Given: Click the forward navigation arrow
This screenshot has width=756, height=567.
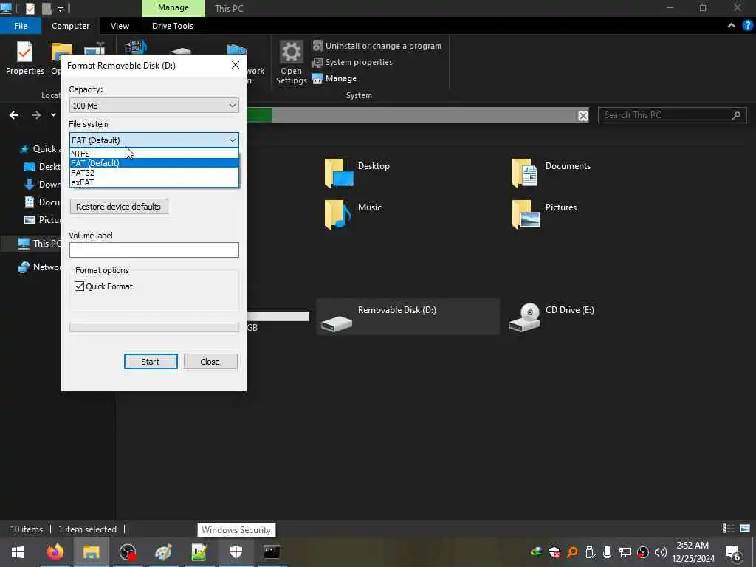Looking at the screenshot, I should coord(36,114).
